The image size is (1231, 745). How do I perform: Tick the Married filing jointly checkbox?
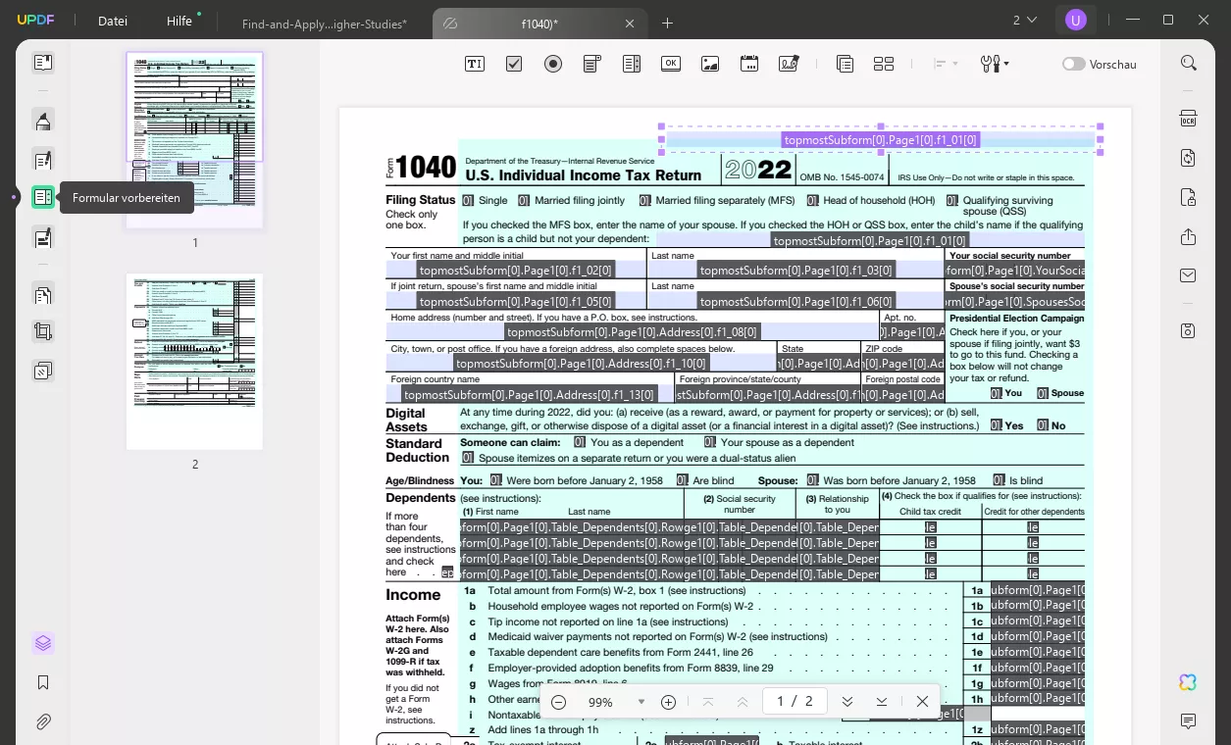point(525,200)
